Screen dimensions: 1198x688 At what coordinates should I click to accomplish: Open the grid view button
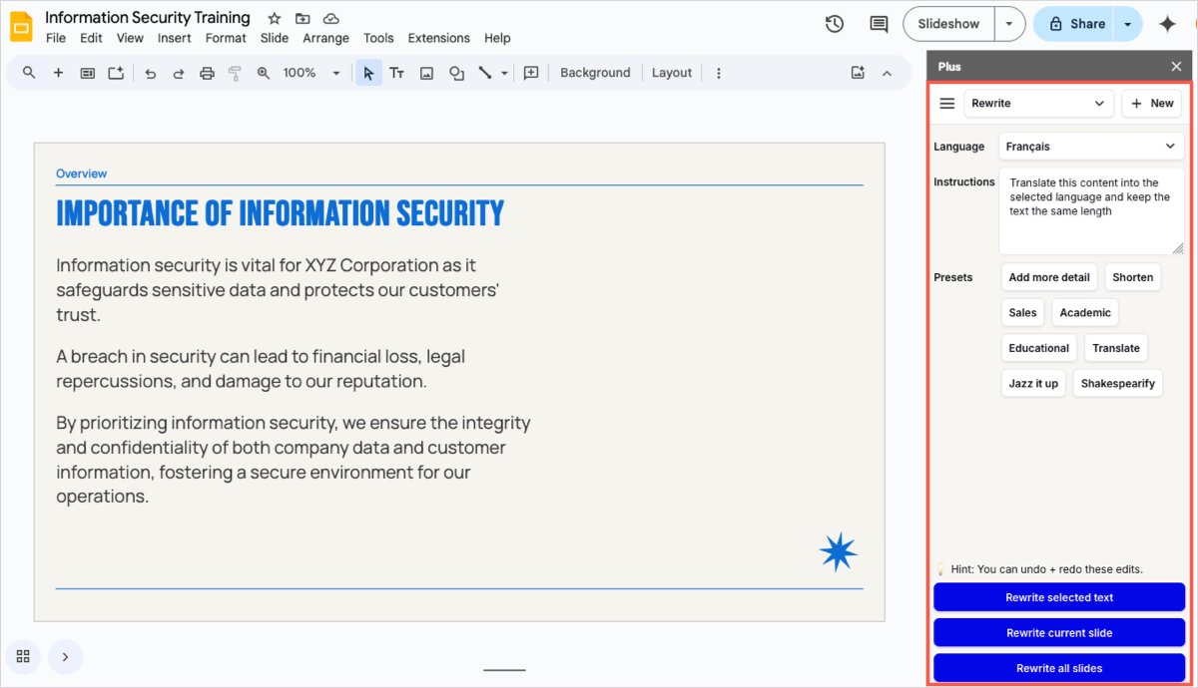point(24,657)
